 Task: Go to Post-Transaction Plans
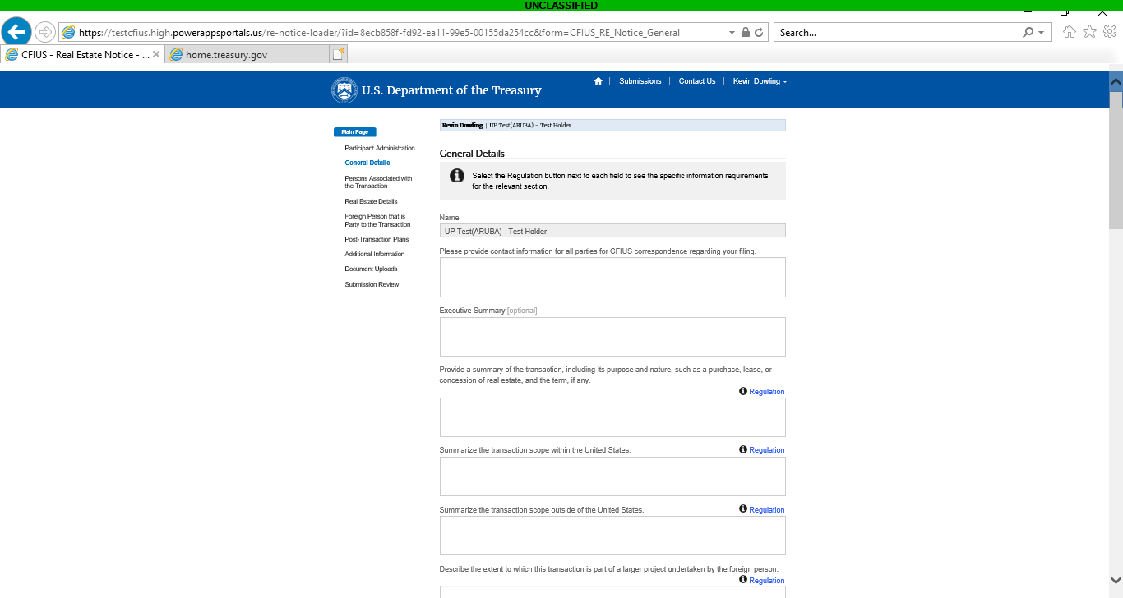pos(377,240)
